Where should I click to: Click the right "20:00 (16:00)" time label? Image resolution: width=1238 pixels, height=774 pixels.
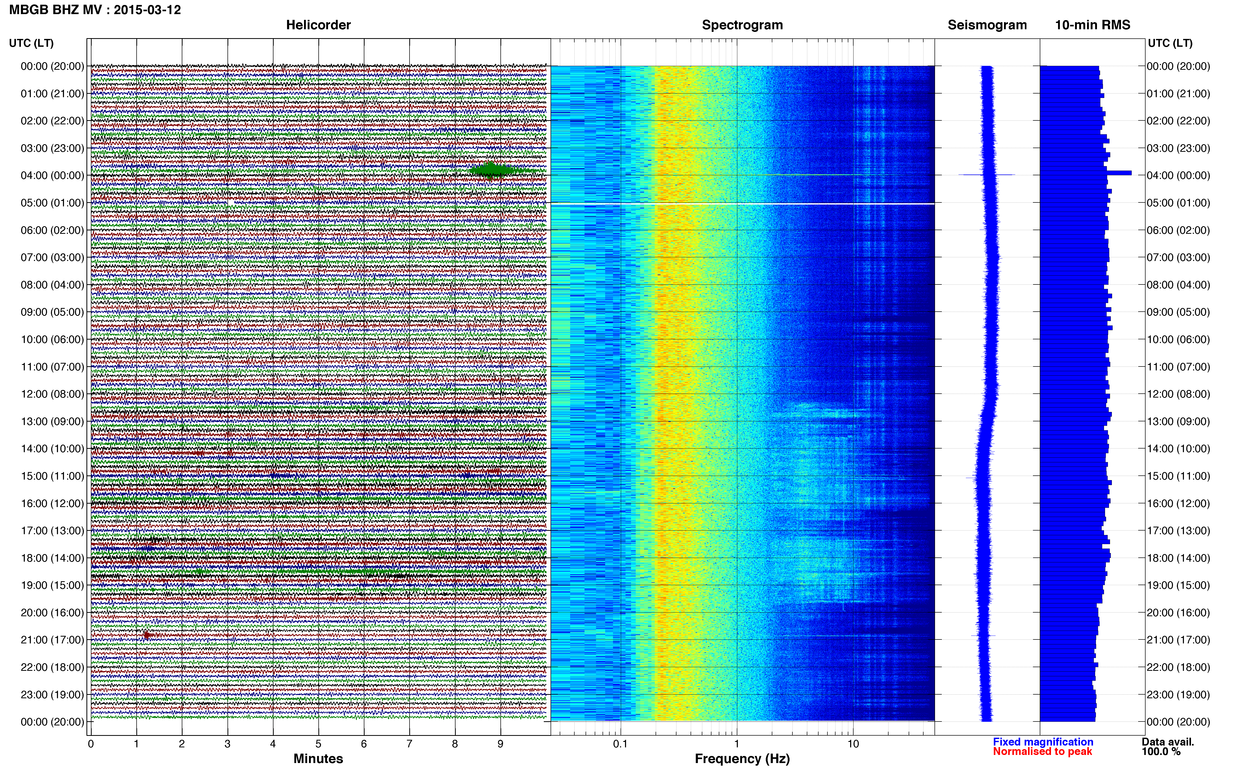coord(1178,612)
